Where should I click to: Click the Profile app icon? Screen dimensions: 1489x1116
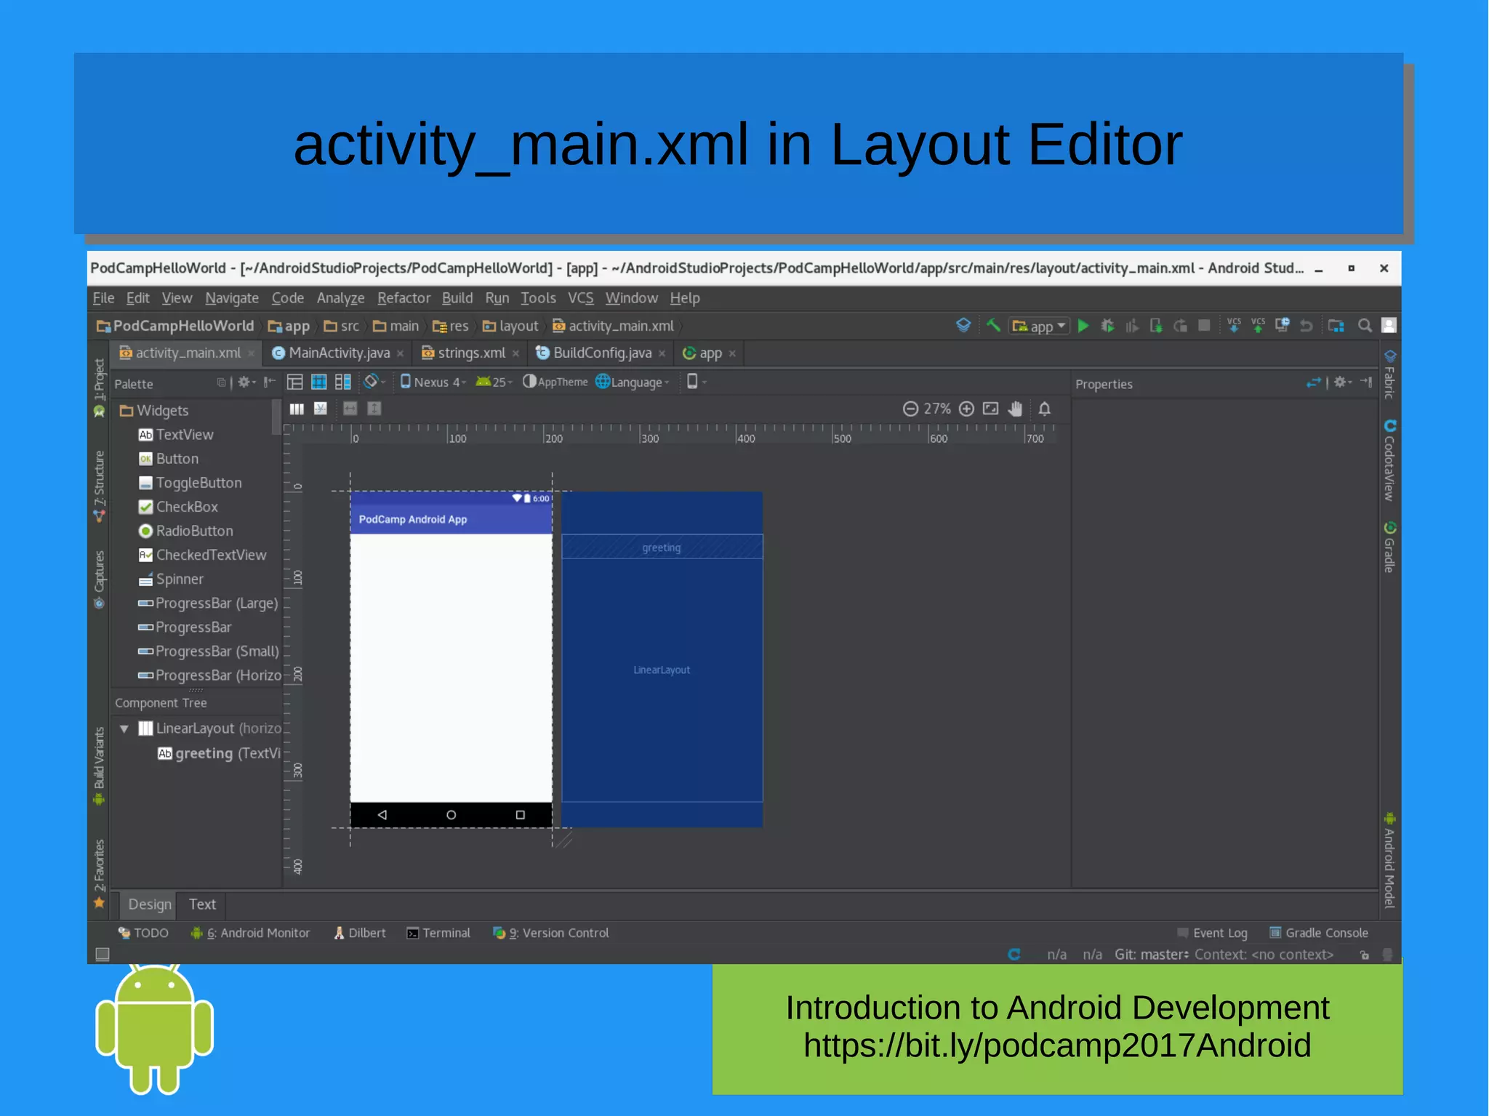[1132, 326]
